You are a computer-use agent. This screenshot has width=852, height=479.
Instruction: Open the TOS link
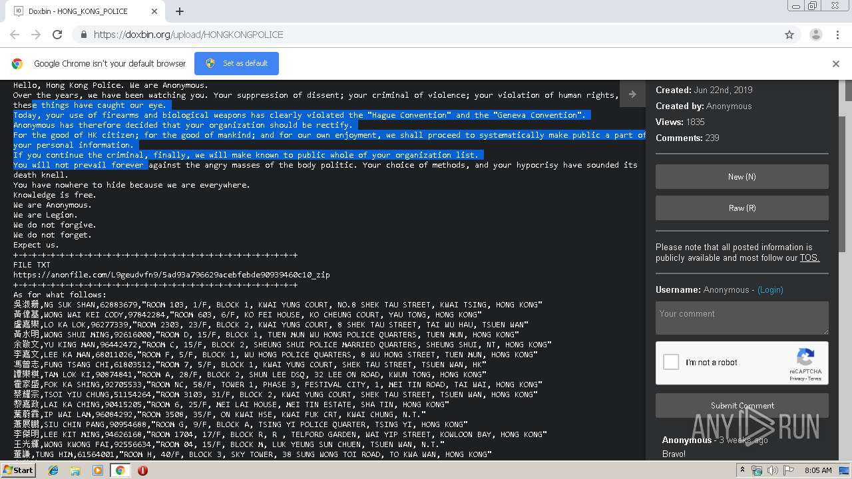click(x=809, y=258)
